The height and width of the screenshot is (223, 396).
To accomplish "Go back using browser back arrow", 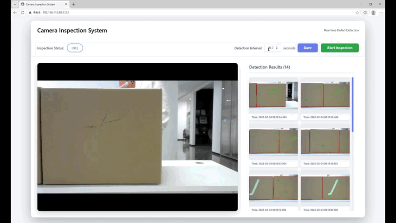I will pyautogui.click(x=15, y=13).
